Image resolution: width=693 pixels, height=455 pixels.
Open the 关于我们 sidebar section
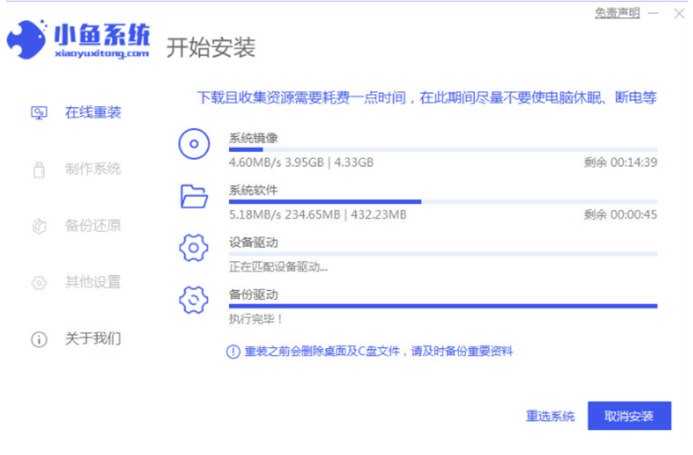pyautogui.click(x=93, y=339)
